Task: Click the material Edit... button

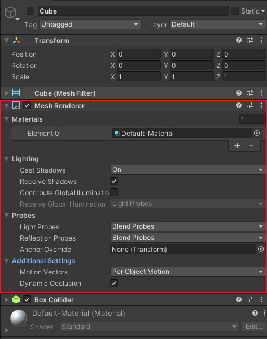Action: [x=254, y=327]
